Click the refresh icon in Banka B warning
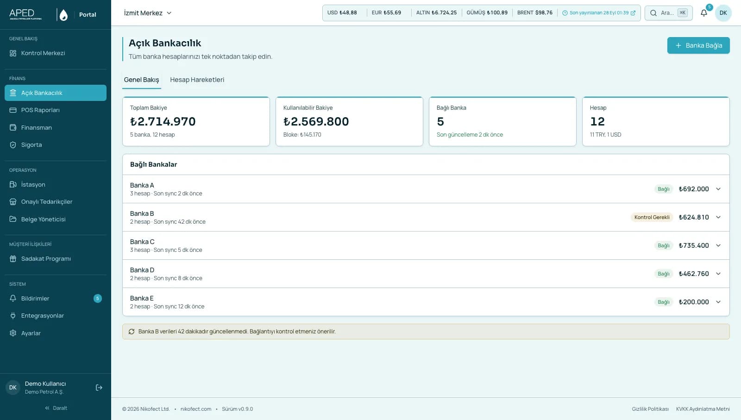Viewport: 741px width, 420px height. [x=132, y=332]
